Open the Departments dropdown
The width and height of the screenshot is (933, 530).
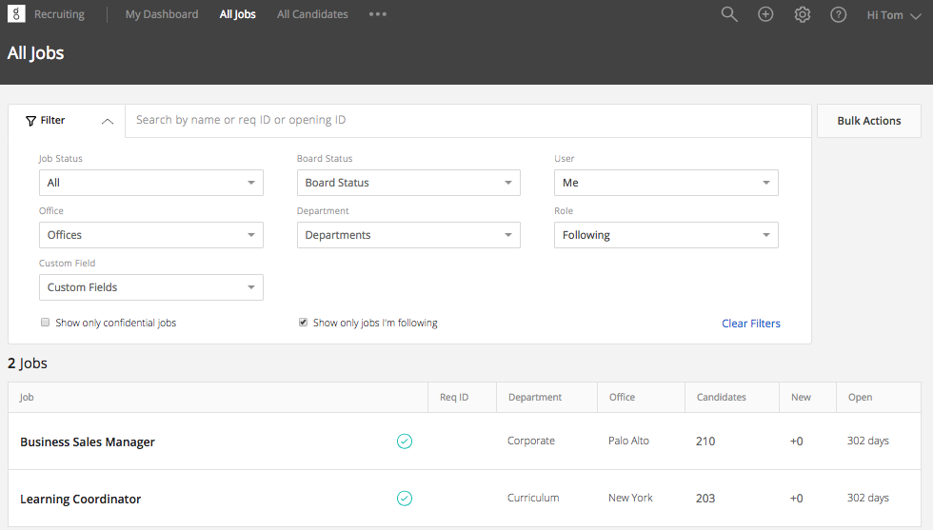(408, 235)
